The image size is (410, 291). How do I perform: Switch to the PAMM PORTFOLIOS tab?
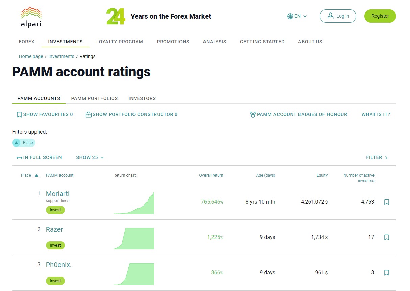coord(94,98)
